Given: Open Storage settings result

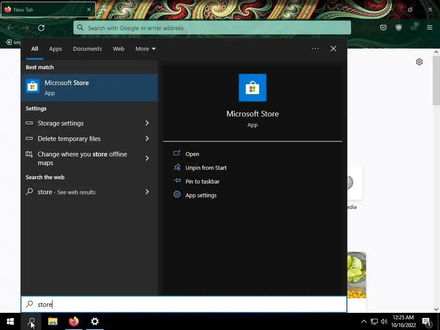Looking at the screenshot, I should pyautogui.click(x=89, y=123).
